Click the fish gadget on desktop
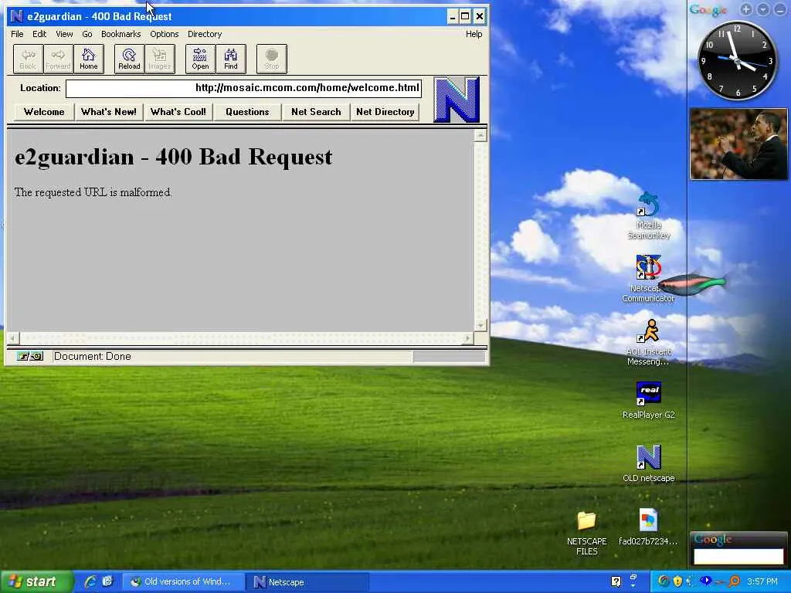The image size is (791, 593). [x=694, y=284]
